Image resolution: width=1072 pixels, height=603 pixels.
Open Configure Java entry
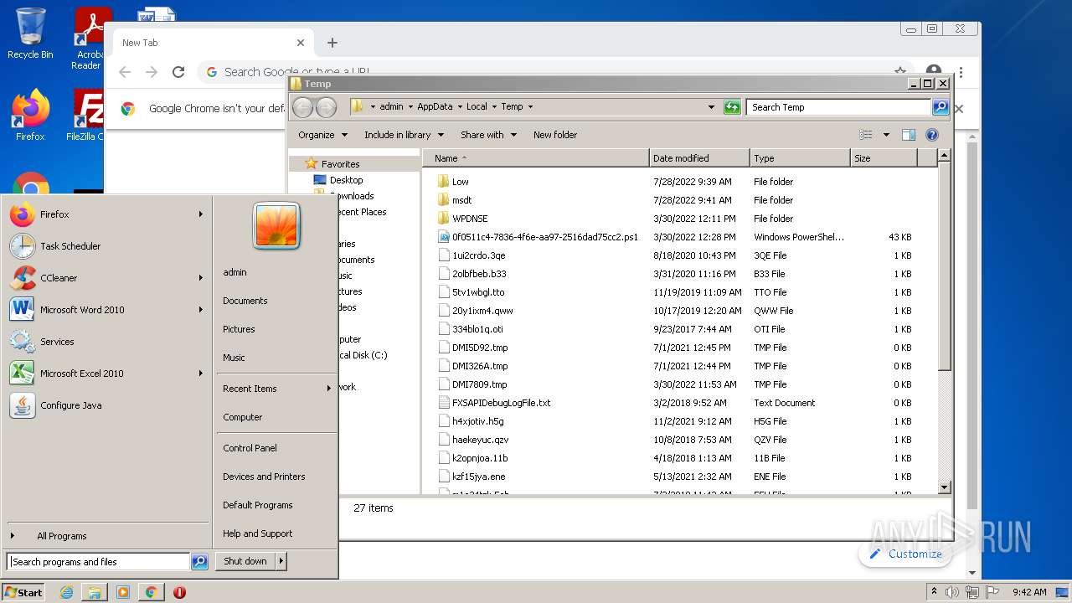[106, 405]
